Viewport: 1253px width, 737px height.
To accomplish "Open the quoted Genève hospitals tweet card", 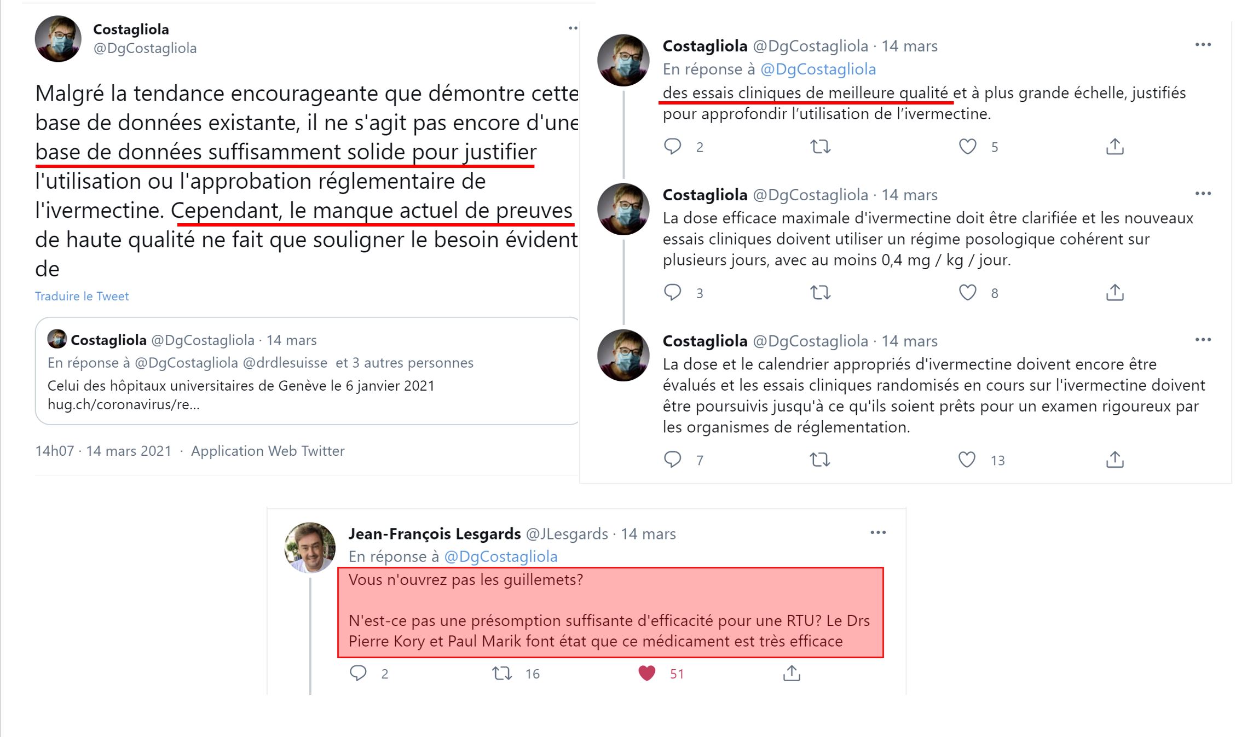I will click(307, 371).
